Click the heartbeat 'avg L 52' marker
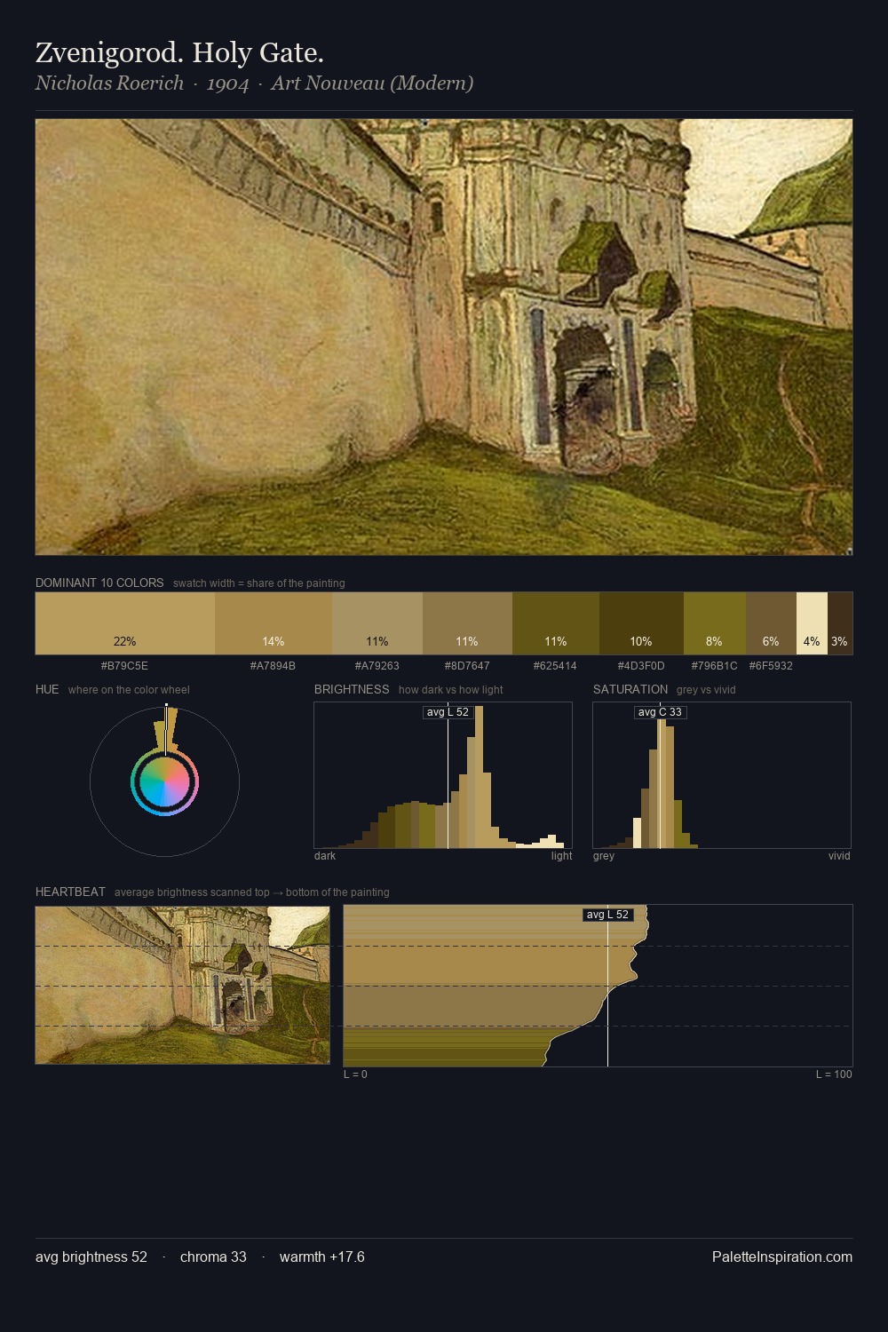Screen dimensions: 888x1332 coord(608,915)
